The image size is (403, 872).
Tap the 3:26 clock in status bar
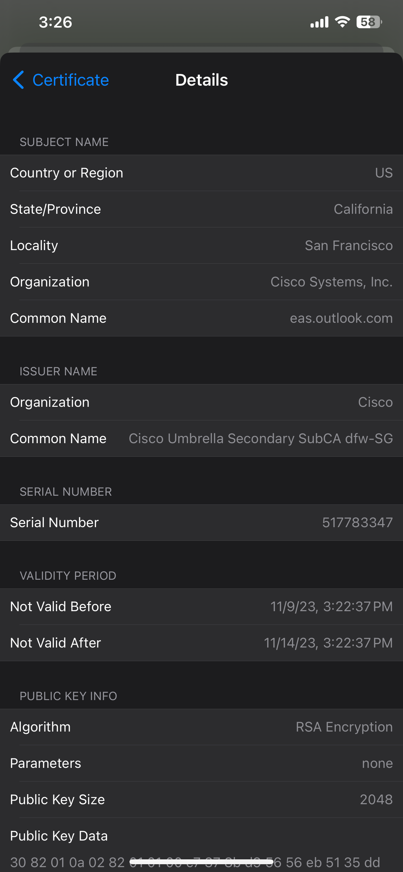pos(55,22)
